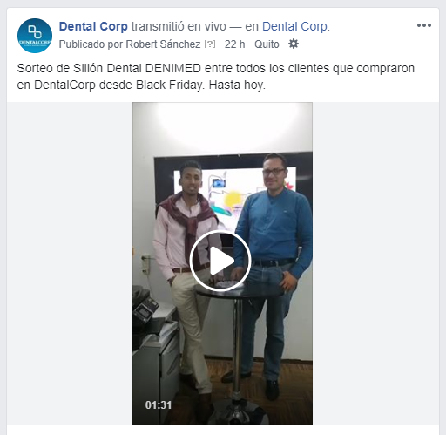Open the audience gear icon next to Quito

pos(294,44)
